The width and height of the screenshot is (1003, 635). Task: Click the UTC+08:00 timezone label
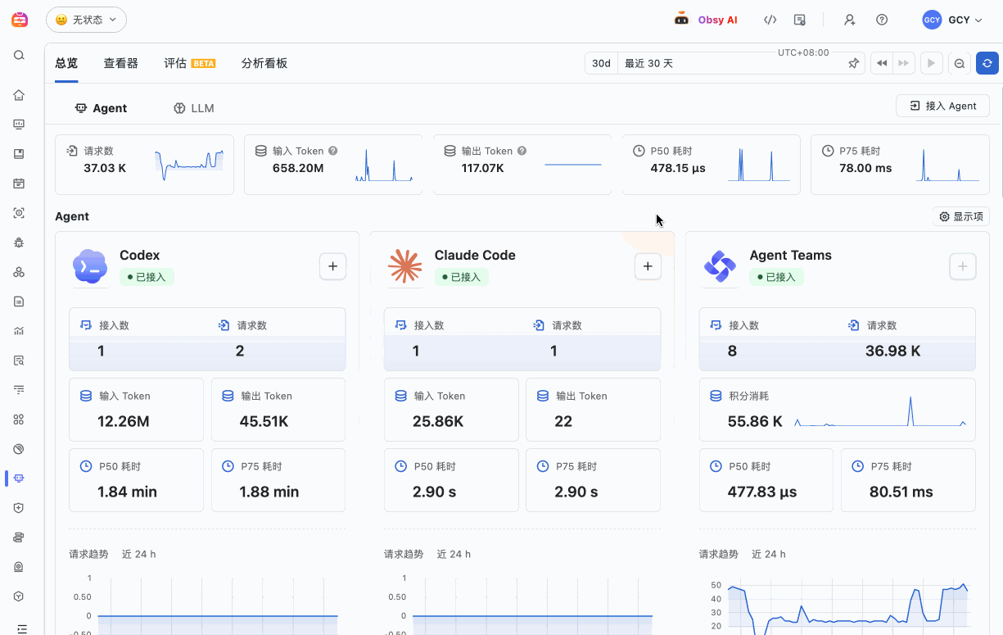(x=803, y=52)
